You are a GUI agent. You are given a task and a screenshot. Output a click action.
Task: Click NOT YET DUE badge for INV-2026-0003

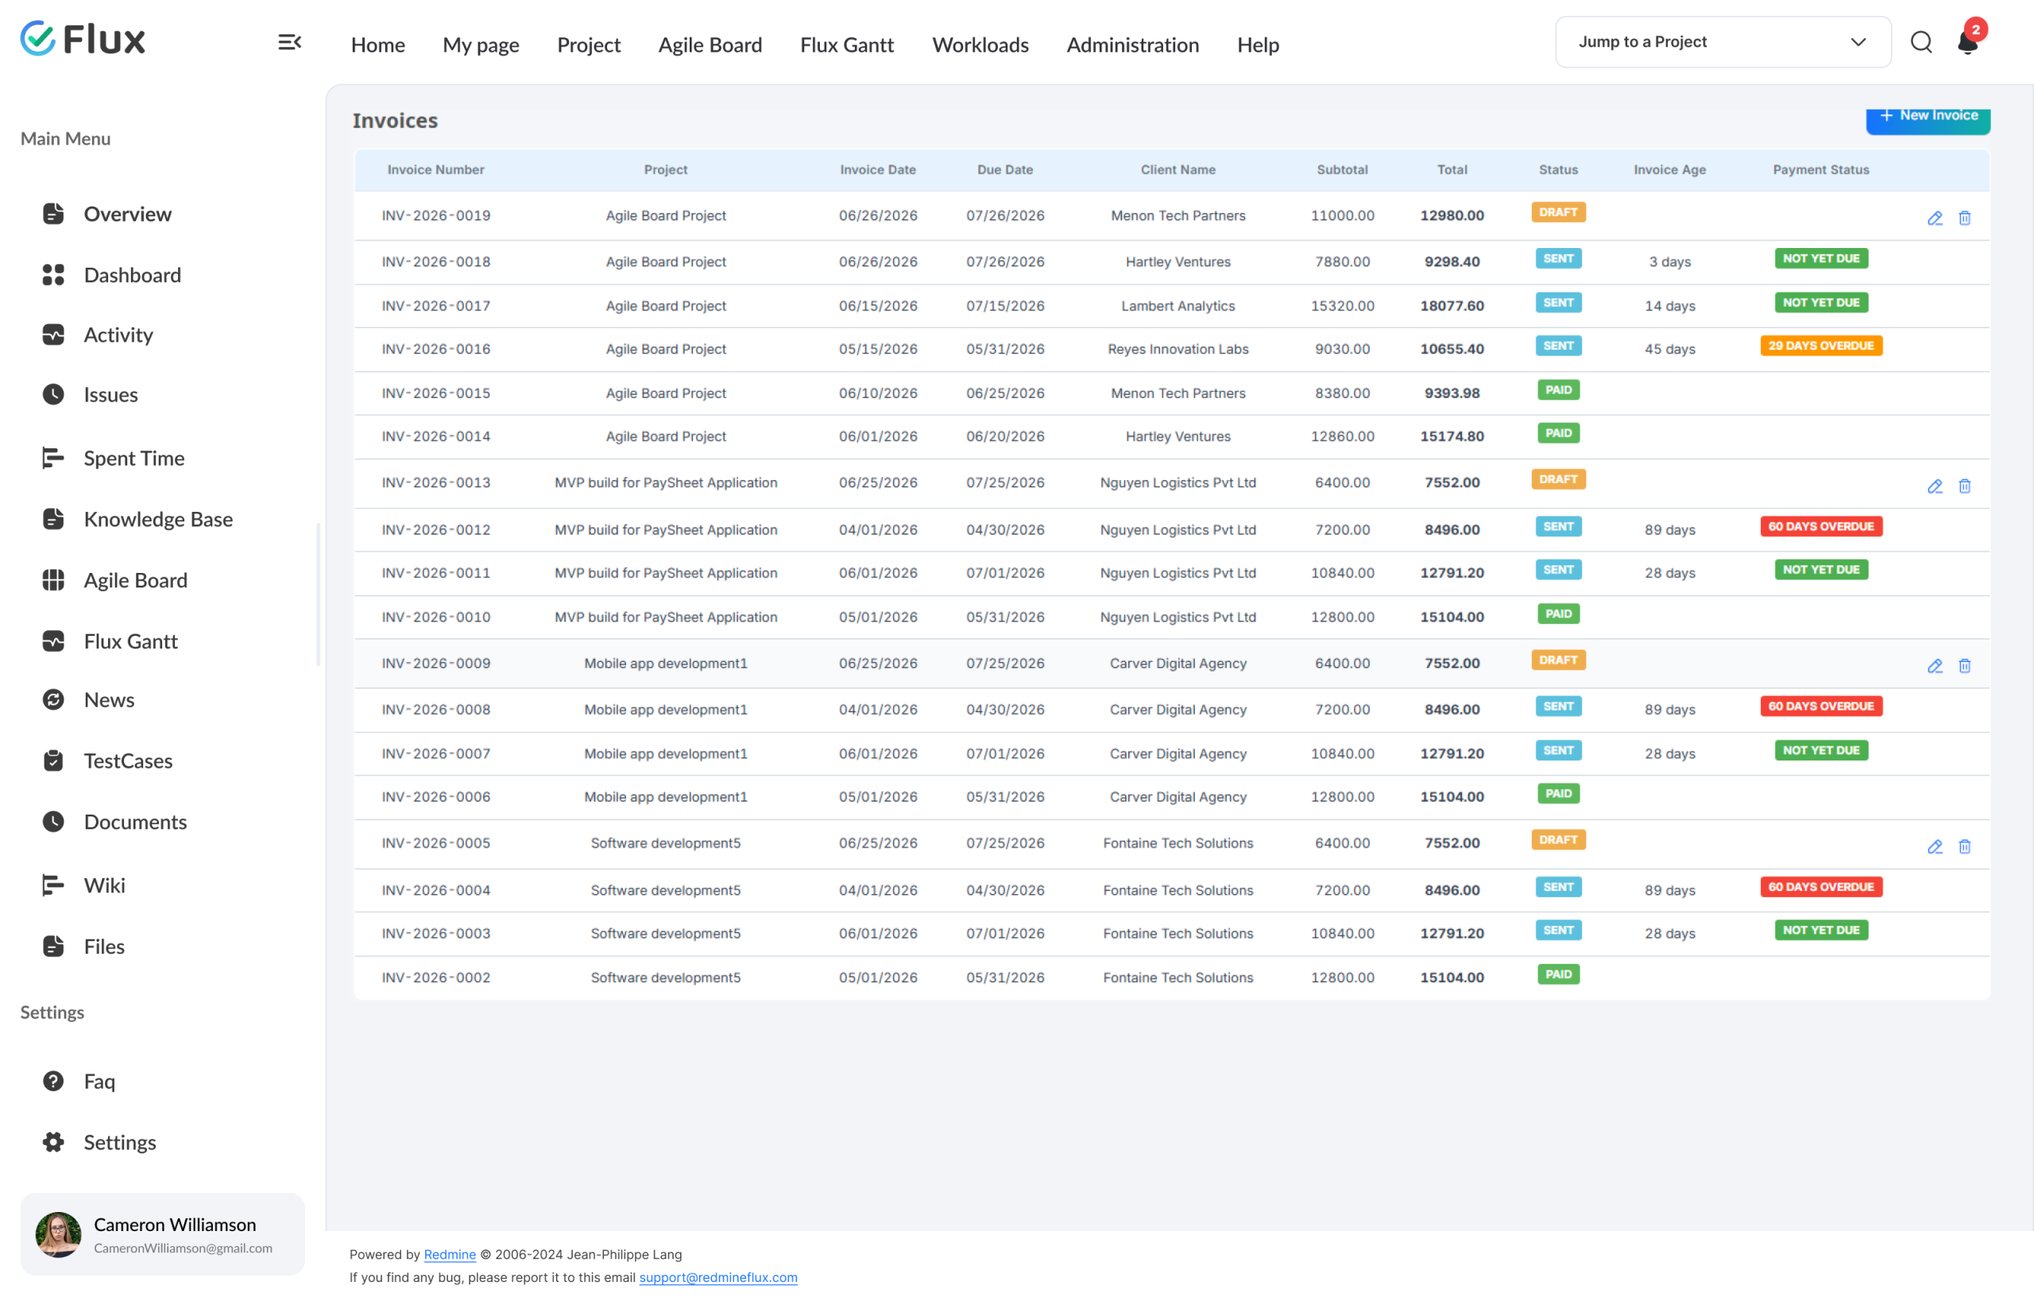(x=1820, y=930)
